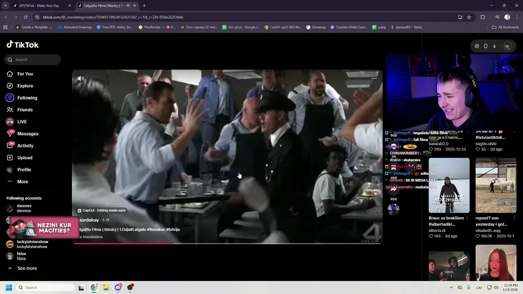This screenshot has width=523, height=294.
Task: Mute the Latgaļišu Filma tab audio icon
Action: [128, 6]
